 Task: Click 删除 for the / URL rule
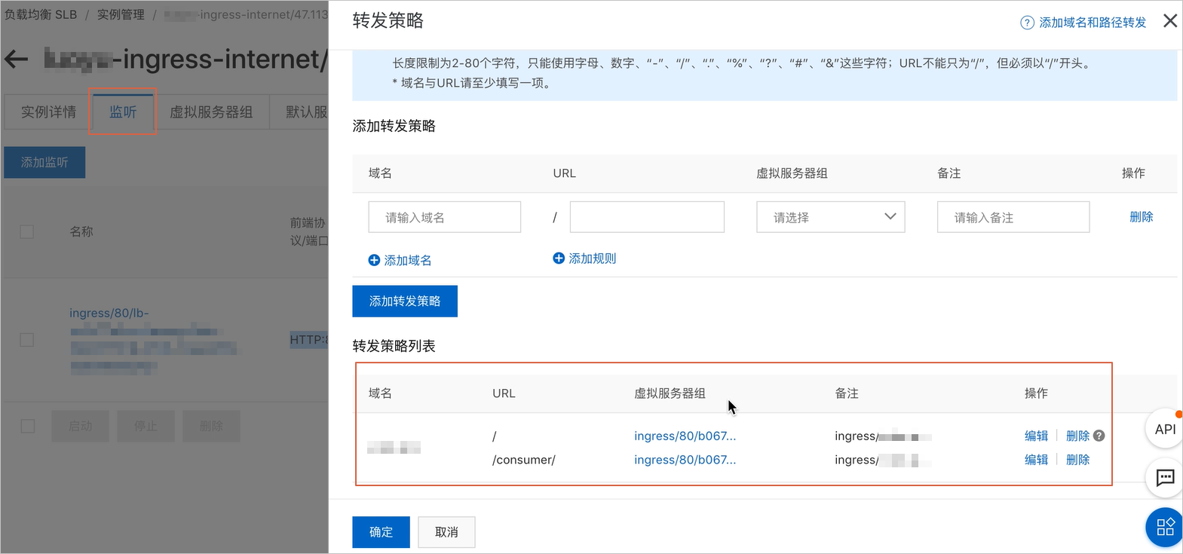1078,436
